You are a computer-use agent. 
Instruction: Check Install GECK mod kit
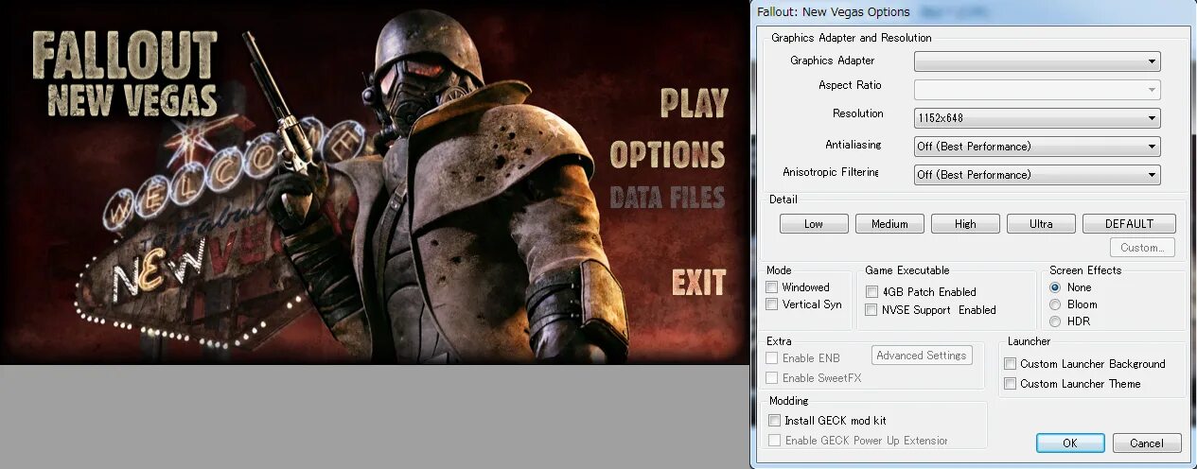tap(775, 421)
